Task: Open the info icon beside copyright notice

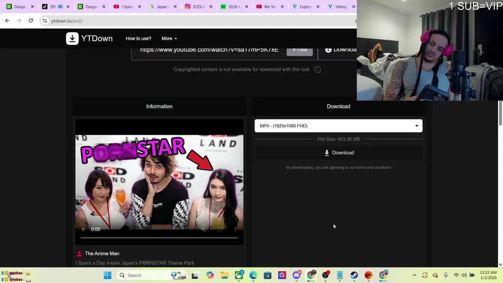Action: coord(318,70)
